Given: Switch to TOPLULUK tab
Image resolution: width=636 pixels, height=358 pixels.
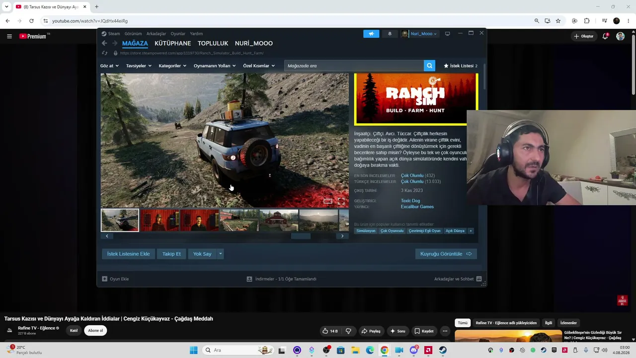Looking at the screenshot, I should (213, 43).
